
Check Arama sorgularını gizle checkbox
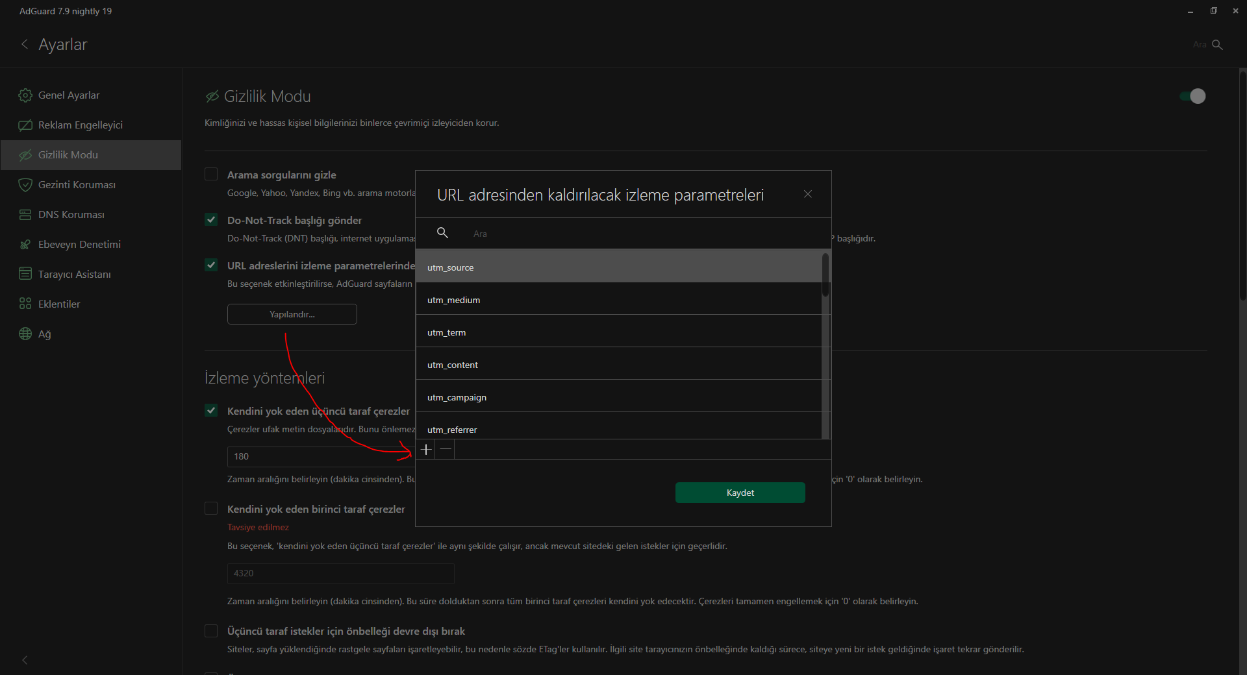click(211, 174)
